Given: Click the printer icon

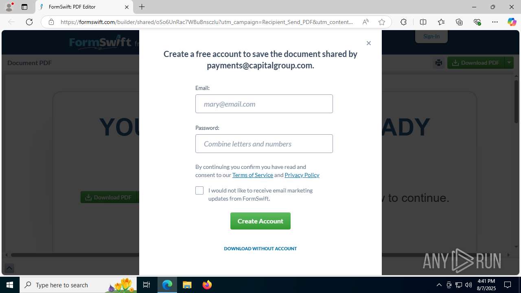Looking at the screenshot, I should coord(438,63).
